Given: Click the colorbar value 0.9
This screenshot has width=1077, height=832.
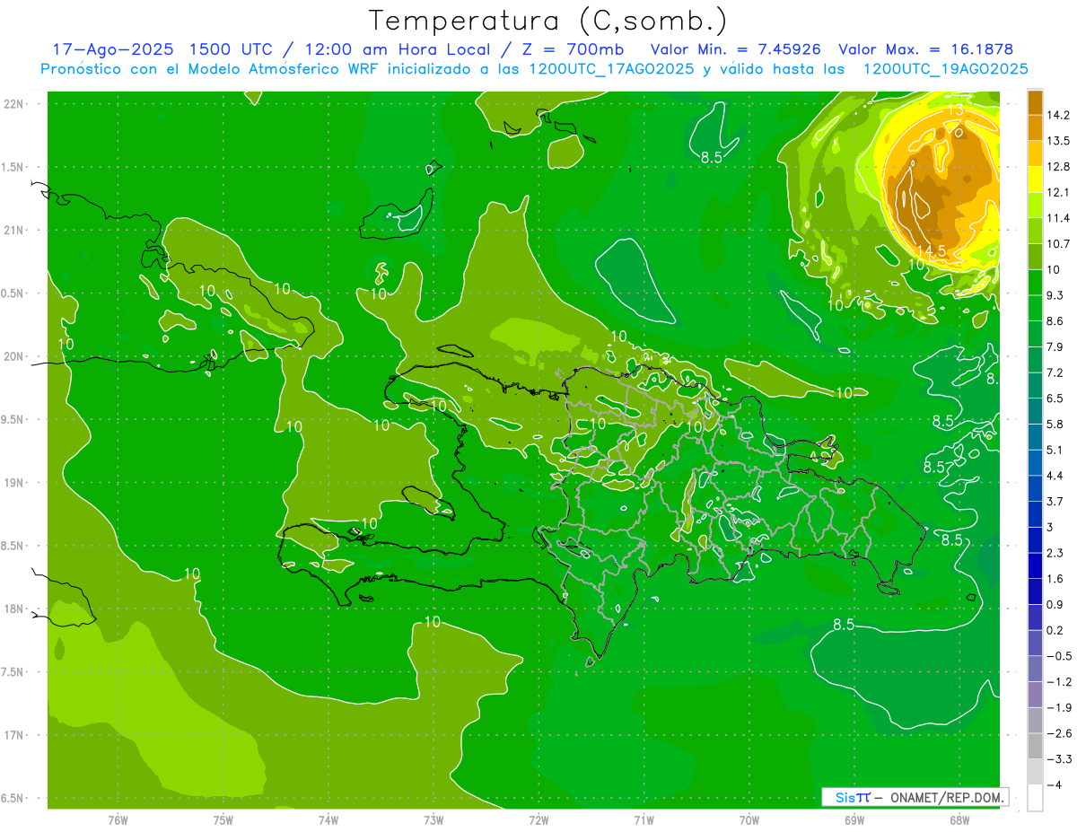Looking at the screenshot, I should [x=1055, y=605].
